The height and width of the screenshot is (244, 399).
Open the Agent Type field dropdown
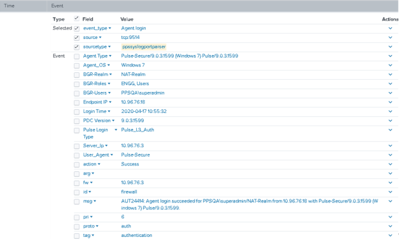[x=110, y=56]
